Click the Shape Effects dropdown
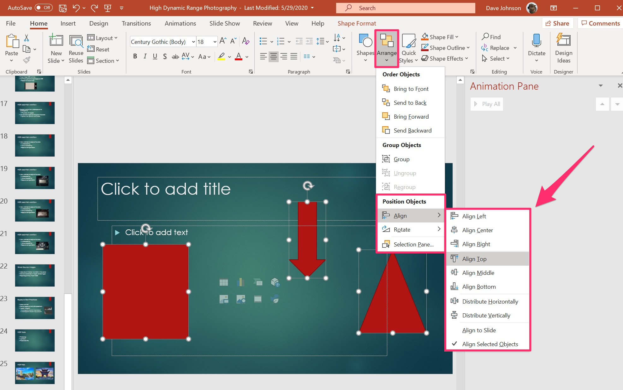The height and width of the screenshot is (390, 623). click(446, 58)
